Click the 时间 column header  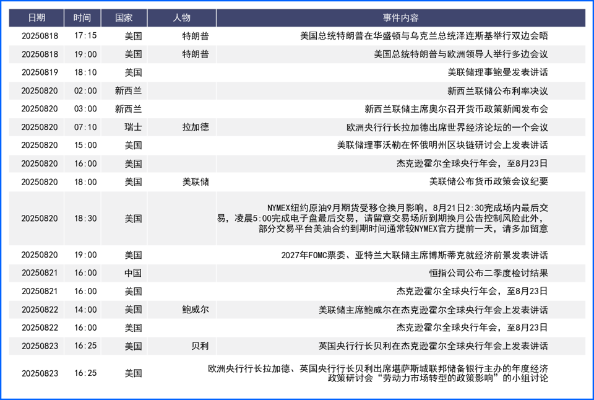[x=82, y=18]
